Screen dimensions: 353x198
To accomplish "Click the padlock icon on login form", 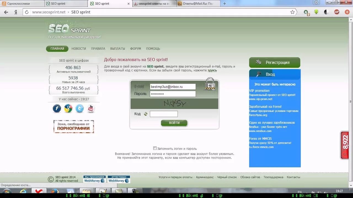I will (210, 84).
